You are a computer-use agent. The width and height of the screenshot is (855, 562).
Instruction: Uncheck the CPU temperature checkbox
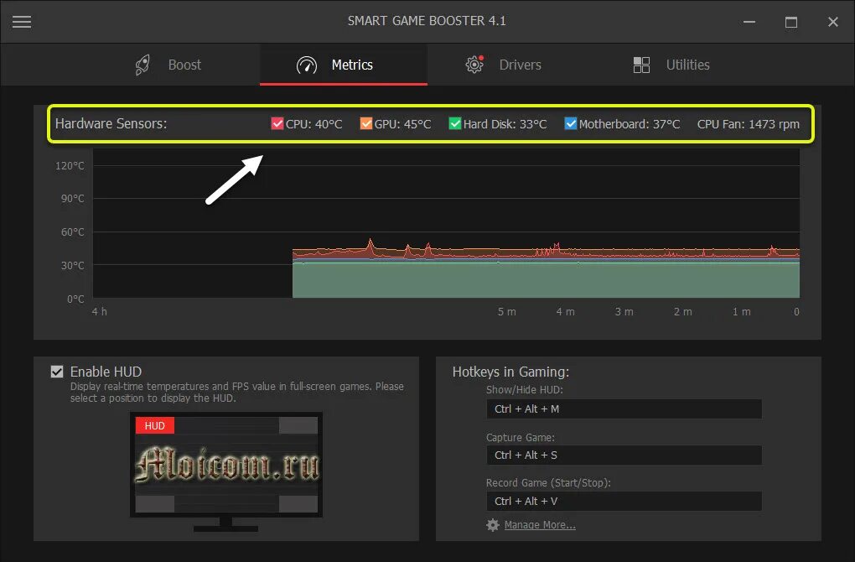pyautogui.click(x=277, y=123)
